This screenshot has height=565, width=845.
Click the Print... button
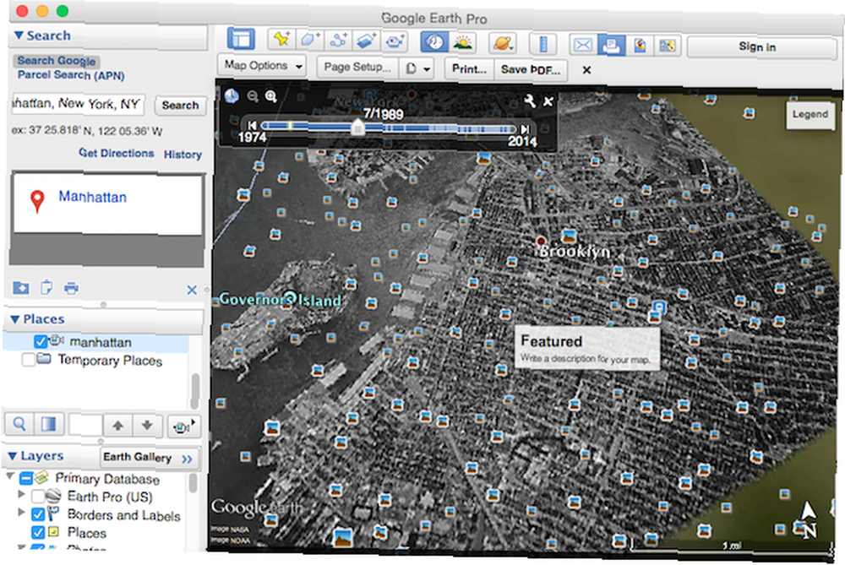point(469,69)
